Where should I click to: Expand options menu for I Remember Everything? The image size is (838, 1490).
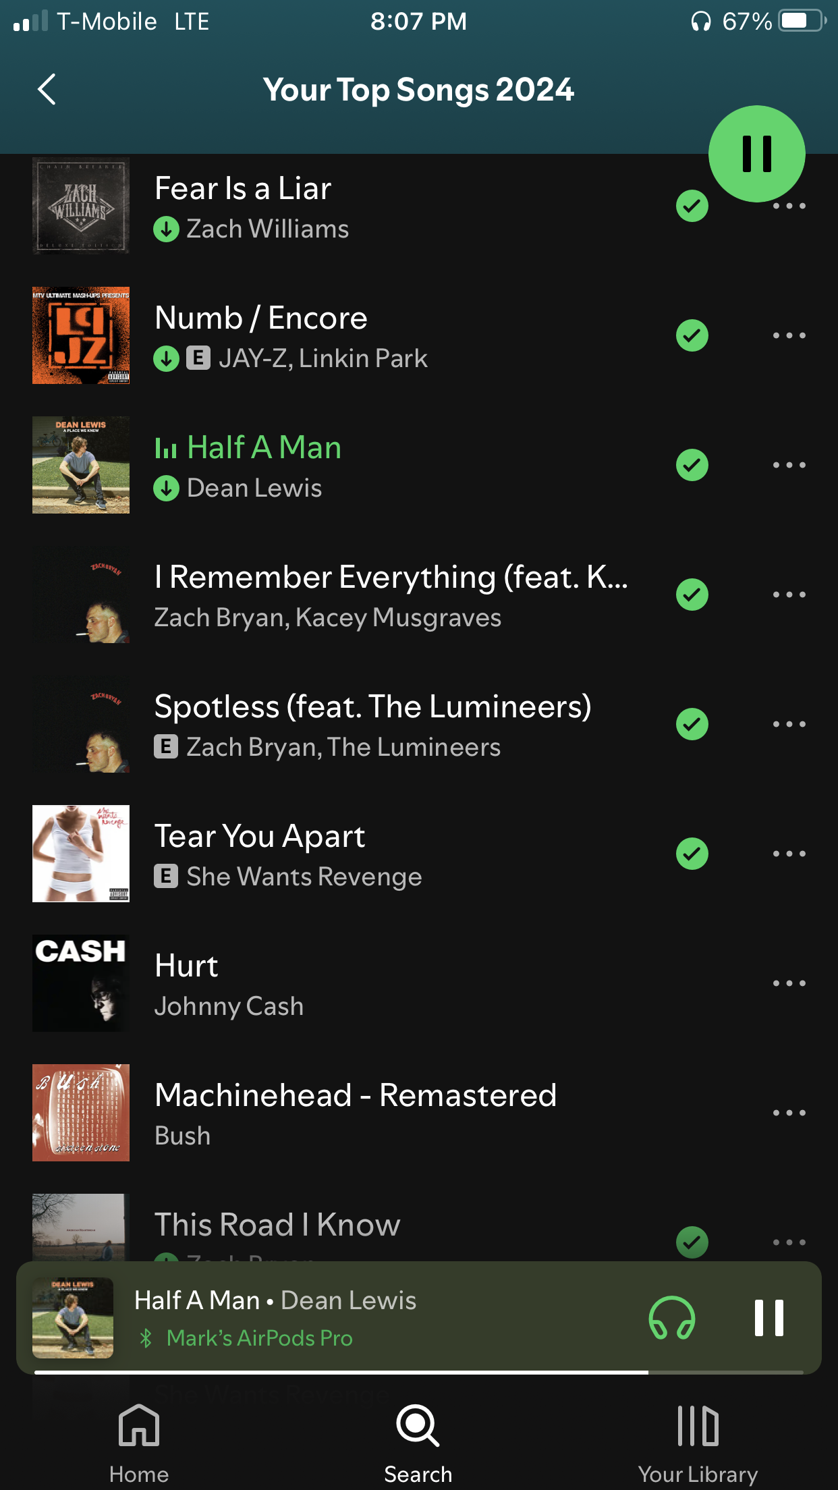coord(789,595)
